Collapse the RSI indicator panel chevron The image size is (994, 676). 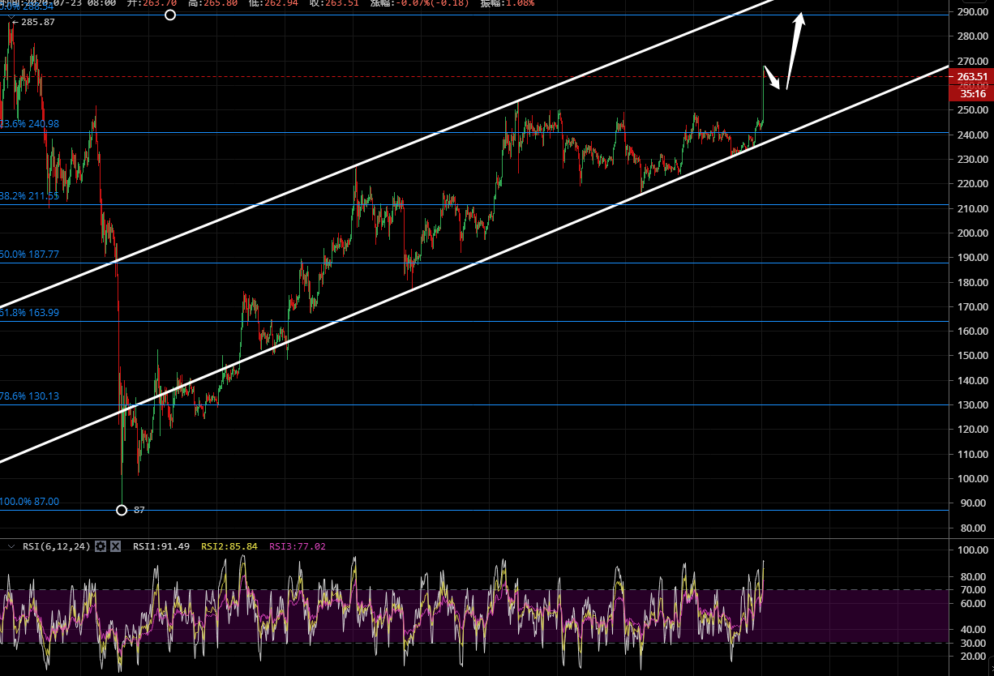click(11, 546)
